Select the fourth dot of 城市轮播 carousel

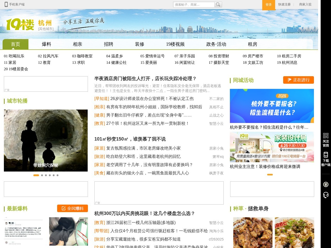pyautogui.click(x=50, y=175)
